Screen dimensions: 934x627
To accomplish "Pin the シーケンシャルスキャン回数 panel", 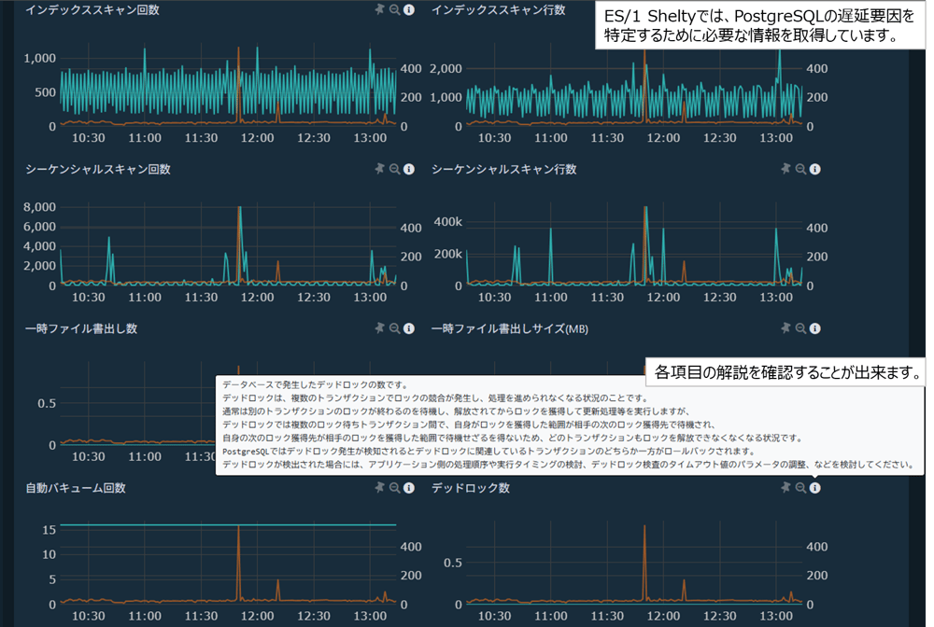I will tap(379, 169).
